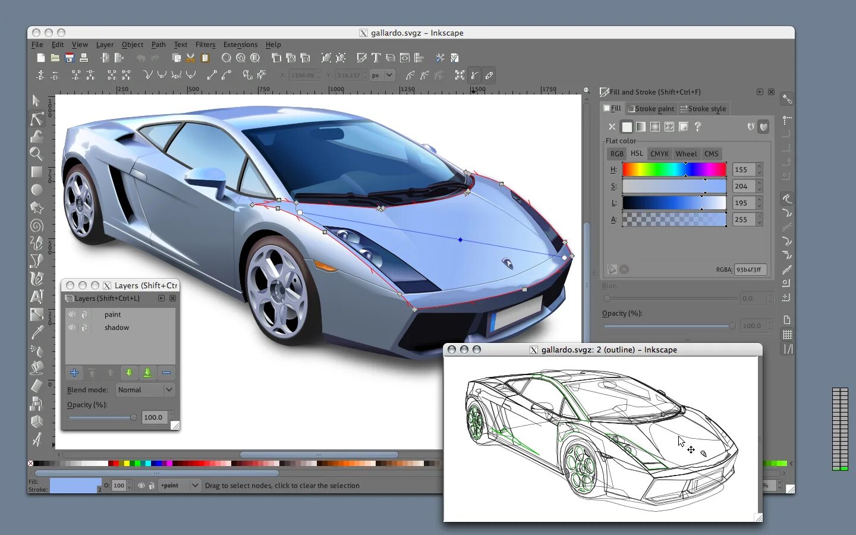
Task: Select the Ellipse circle tool
Action: click(x=36, y=190)
